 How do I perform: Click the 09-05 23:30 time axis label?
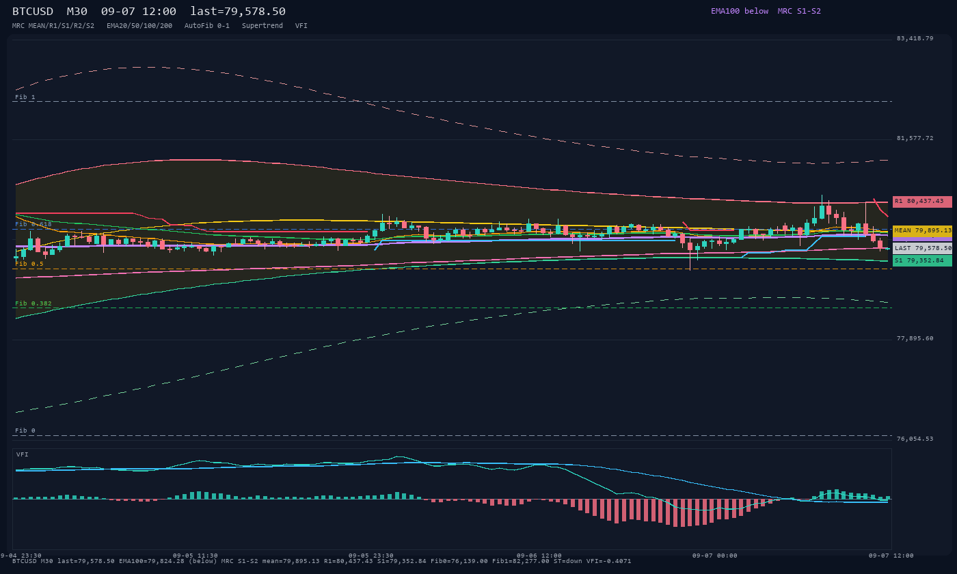(371, 556)
